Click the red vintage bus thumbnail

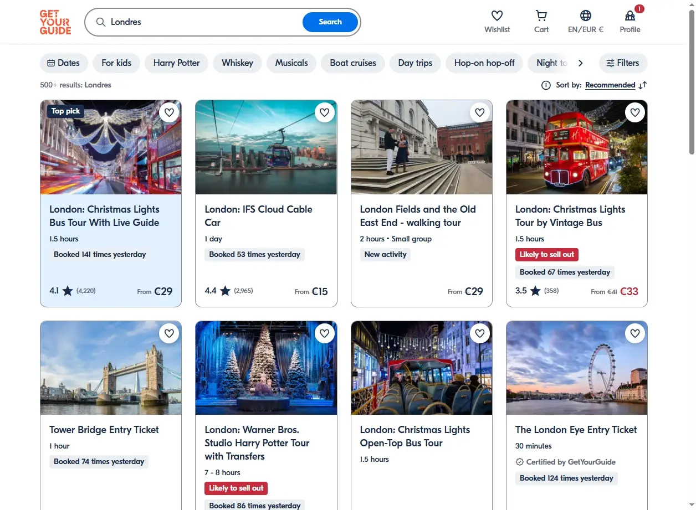point(577,147)
